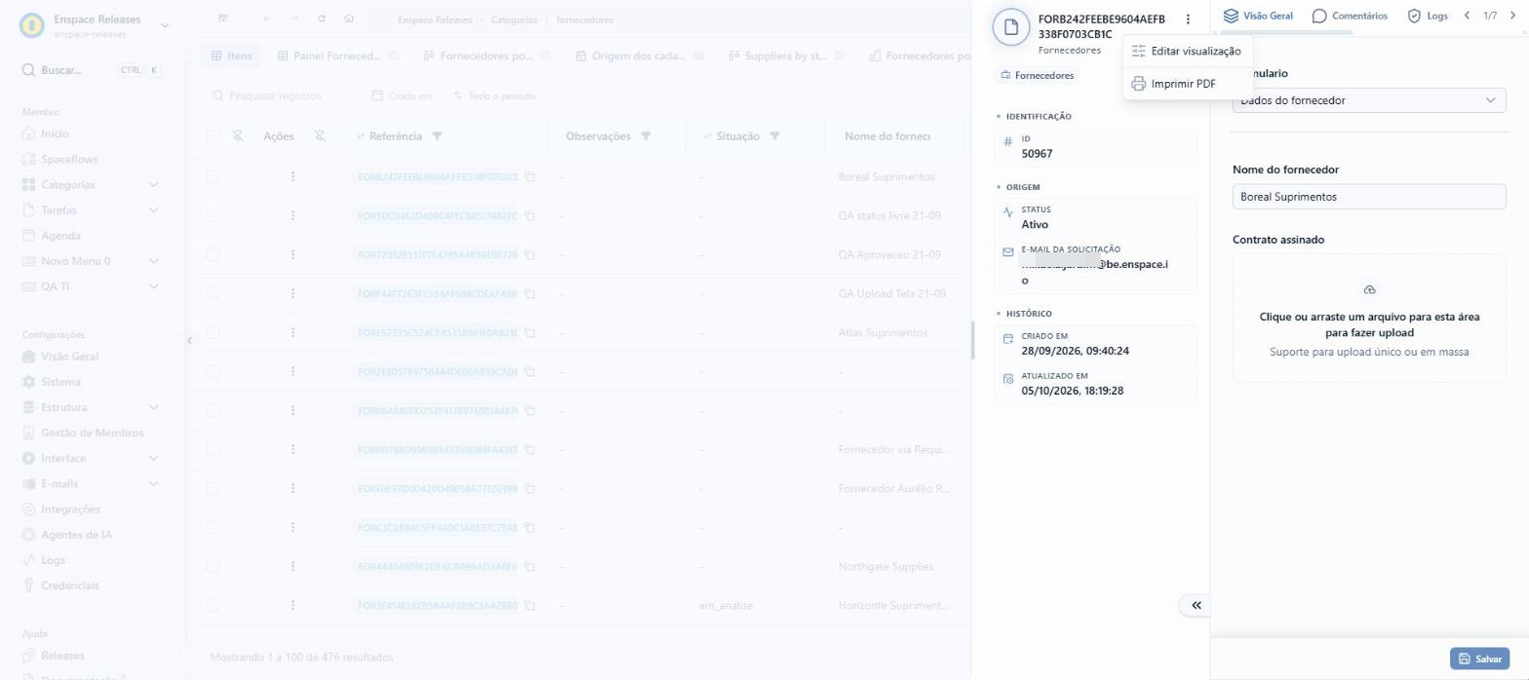Open the Visão Geral tab

pos(1258,16)
